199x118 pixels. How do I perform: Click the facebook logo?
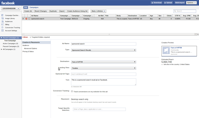(x=8, y=3)
